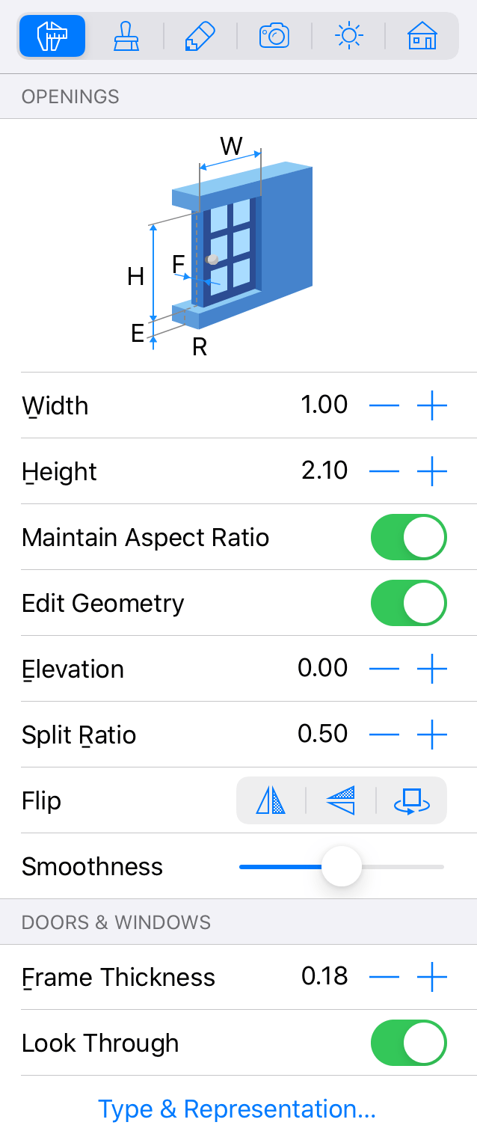Decrease the Height value with minus
Image resolution: width=477 pixels, height=1140 pixels.
pos(384,471)
